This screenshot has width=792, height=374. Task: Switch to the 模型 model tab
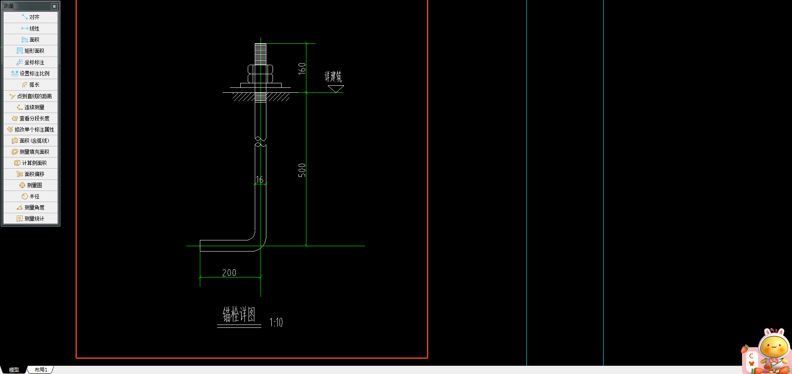[14, 370]
